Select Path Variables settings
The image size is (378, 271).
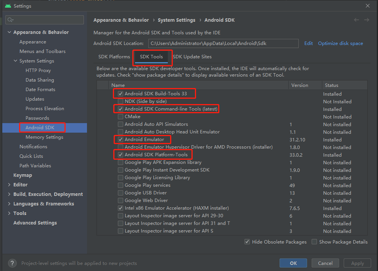(x=35, y=166)
